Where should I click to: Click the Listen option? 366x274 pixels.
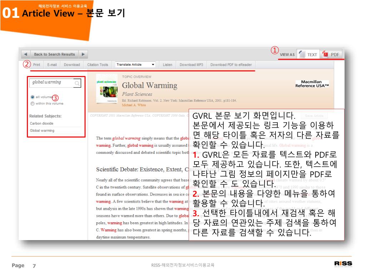(x=168, y=65)
